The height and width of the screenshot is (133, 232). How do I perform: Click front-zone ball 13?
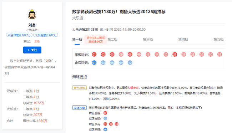148,55
